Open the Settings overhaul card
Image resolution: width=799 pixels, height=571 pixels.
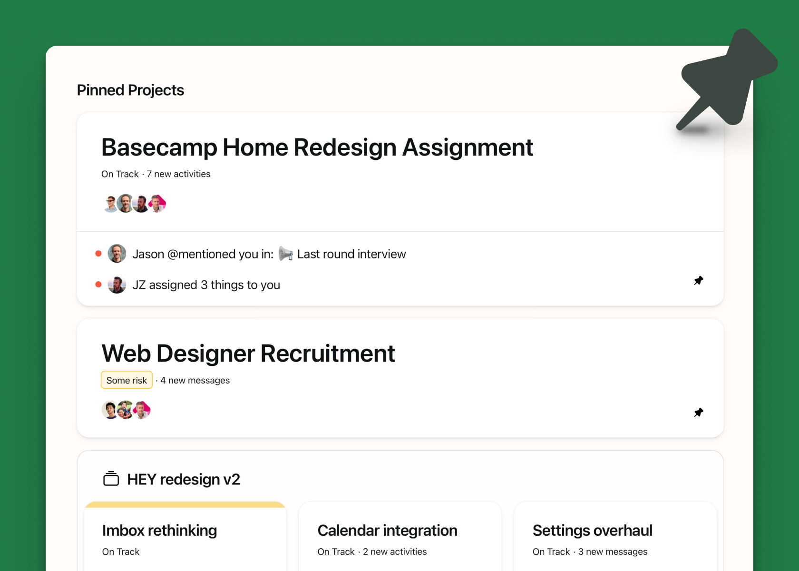click(x=615, y=536)
